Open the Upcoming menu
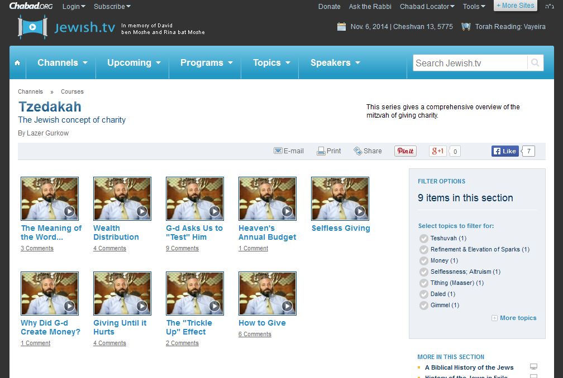563x378 pixels. click(x=134, y=63)
